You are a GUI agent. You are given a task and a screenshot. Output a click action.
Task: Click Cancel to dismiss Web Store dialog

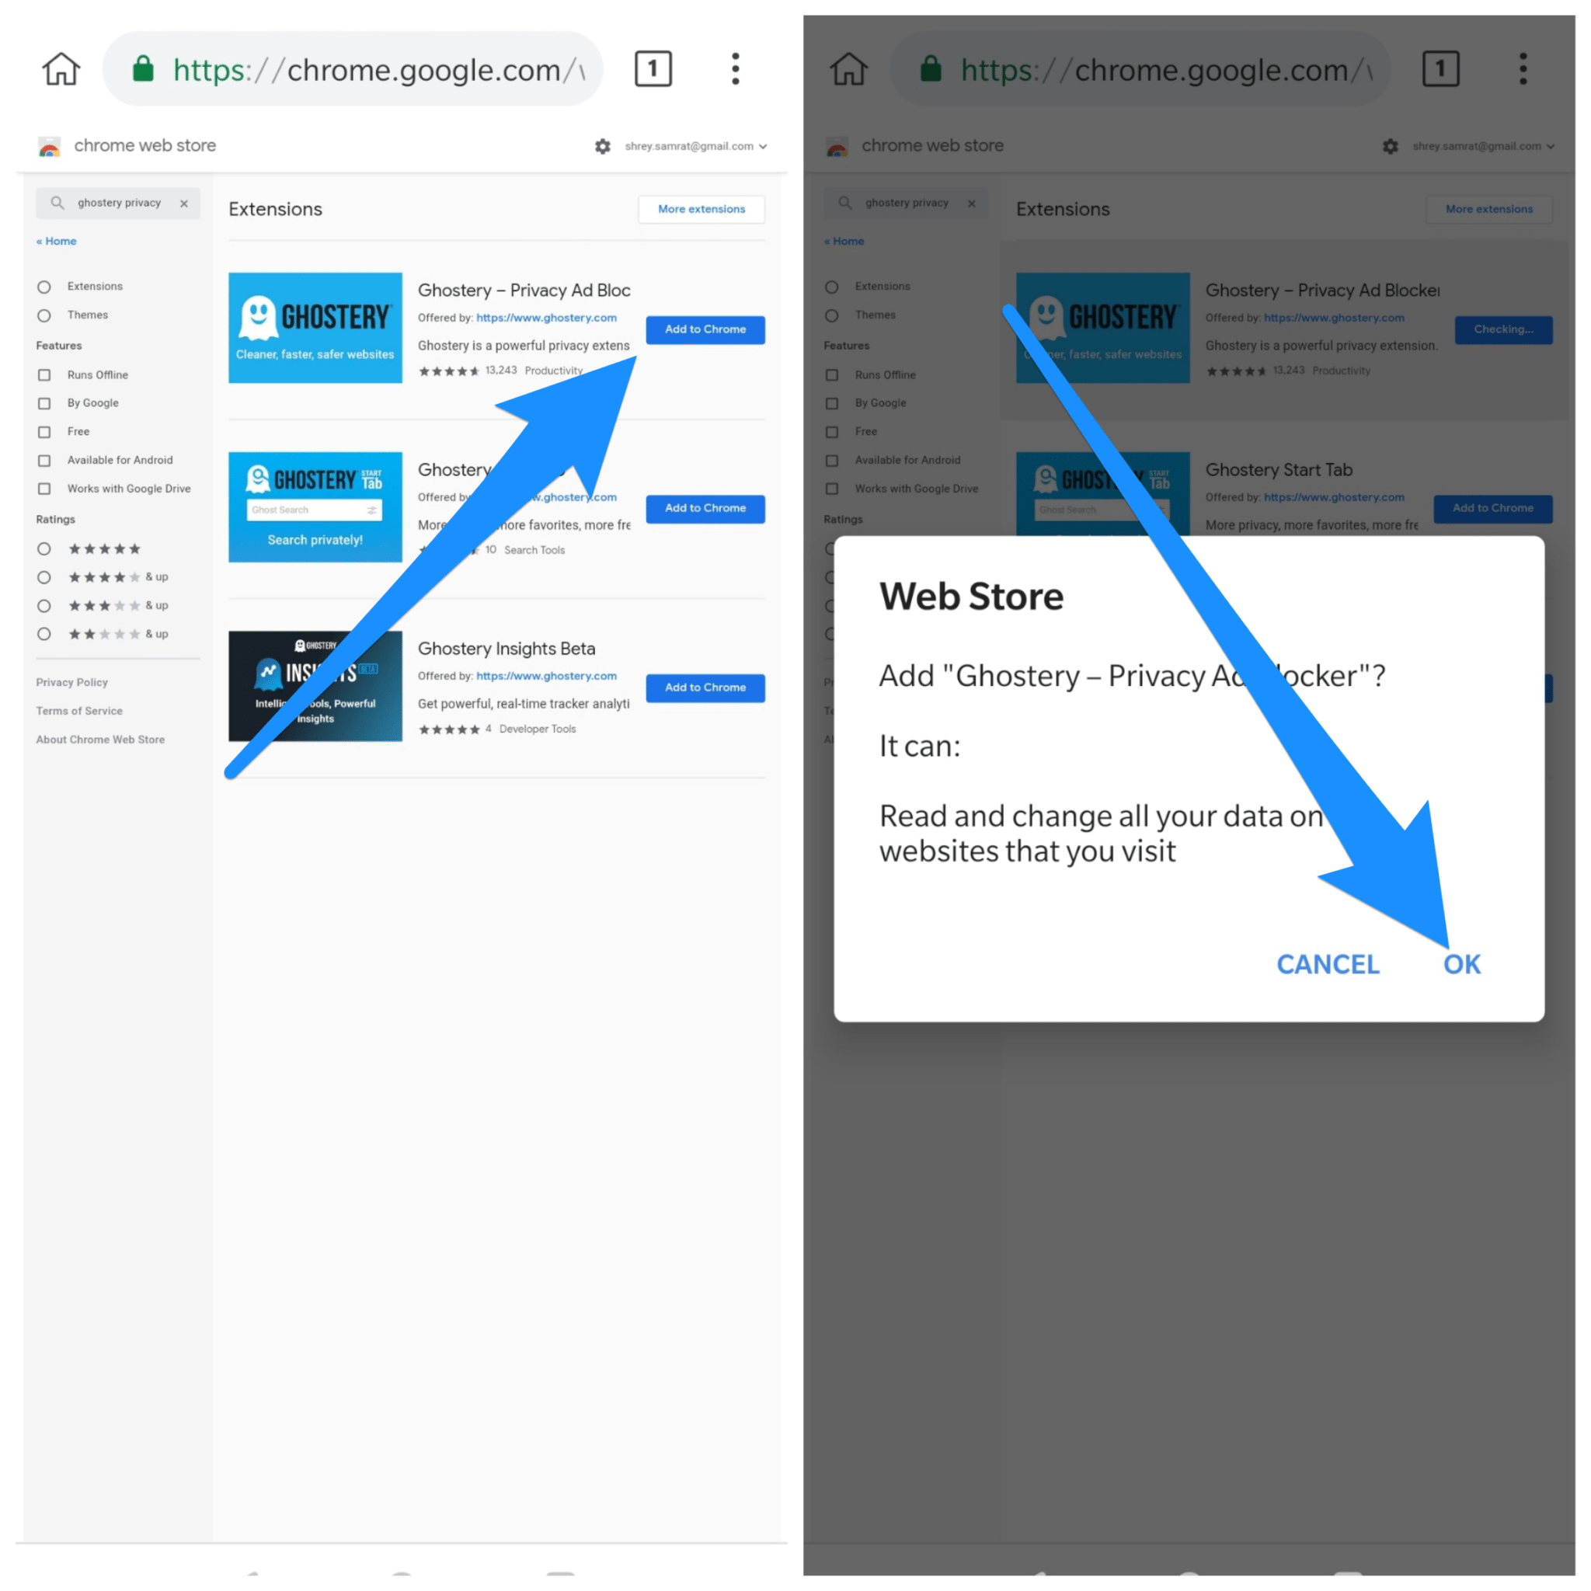[1328, 962]
